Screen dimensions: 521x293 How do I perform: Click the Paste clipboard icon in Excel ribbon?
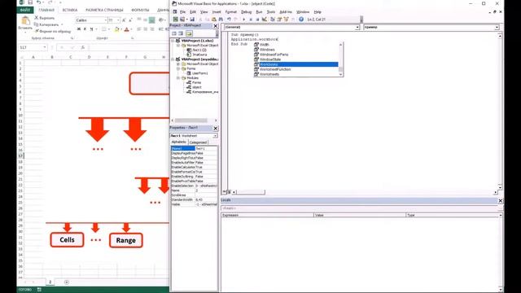25,21
